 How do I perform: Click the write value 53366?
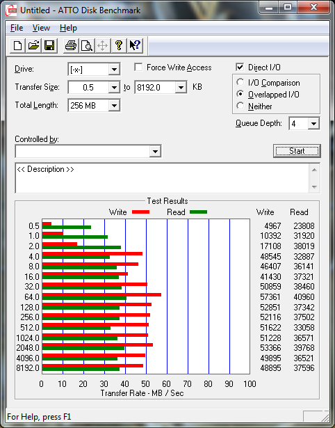(x=270, y=347)
